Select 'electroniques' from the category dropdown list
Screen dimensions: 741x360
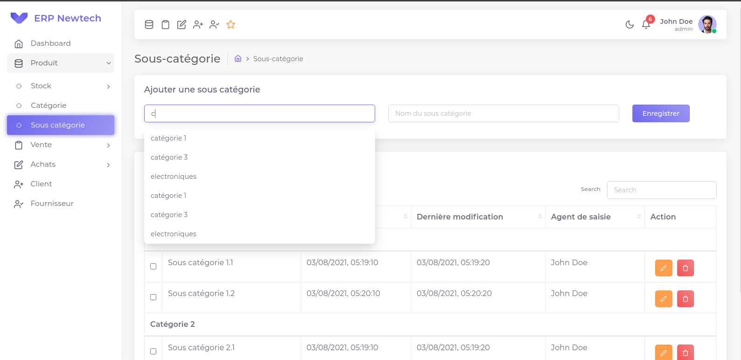pos(174,176)
